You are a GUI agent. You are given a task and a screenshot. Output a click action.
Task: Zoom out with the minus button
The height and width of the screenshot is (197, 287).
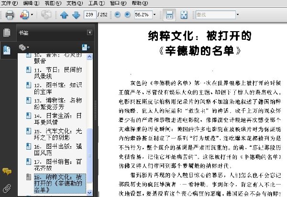(x=118, y=15)
